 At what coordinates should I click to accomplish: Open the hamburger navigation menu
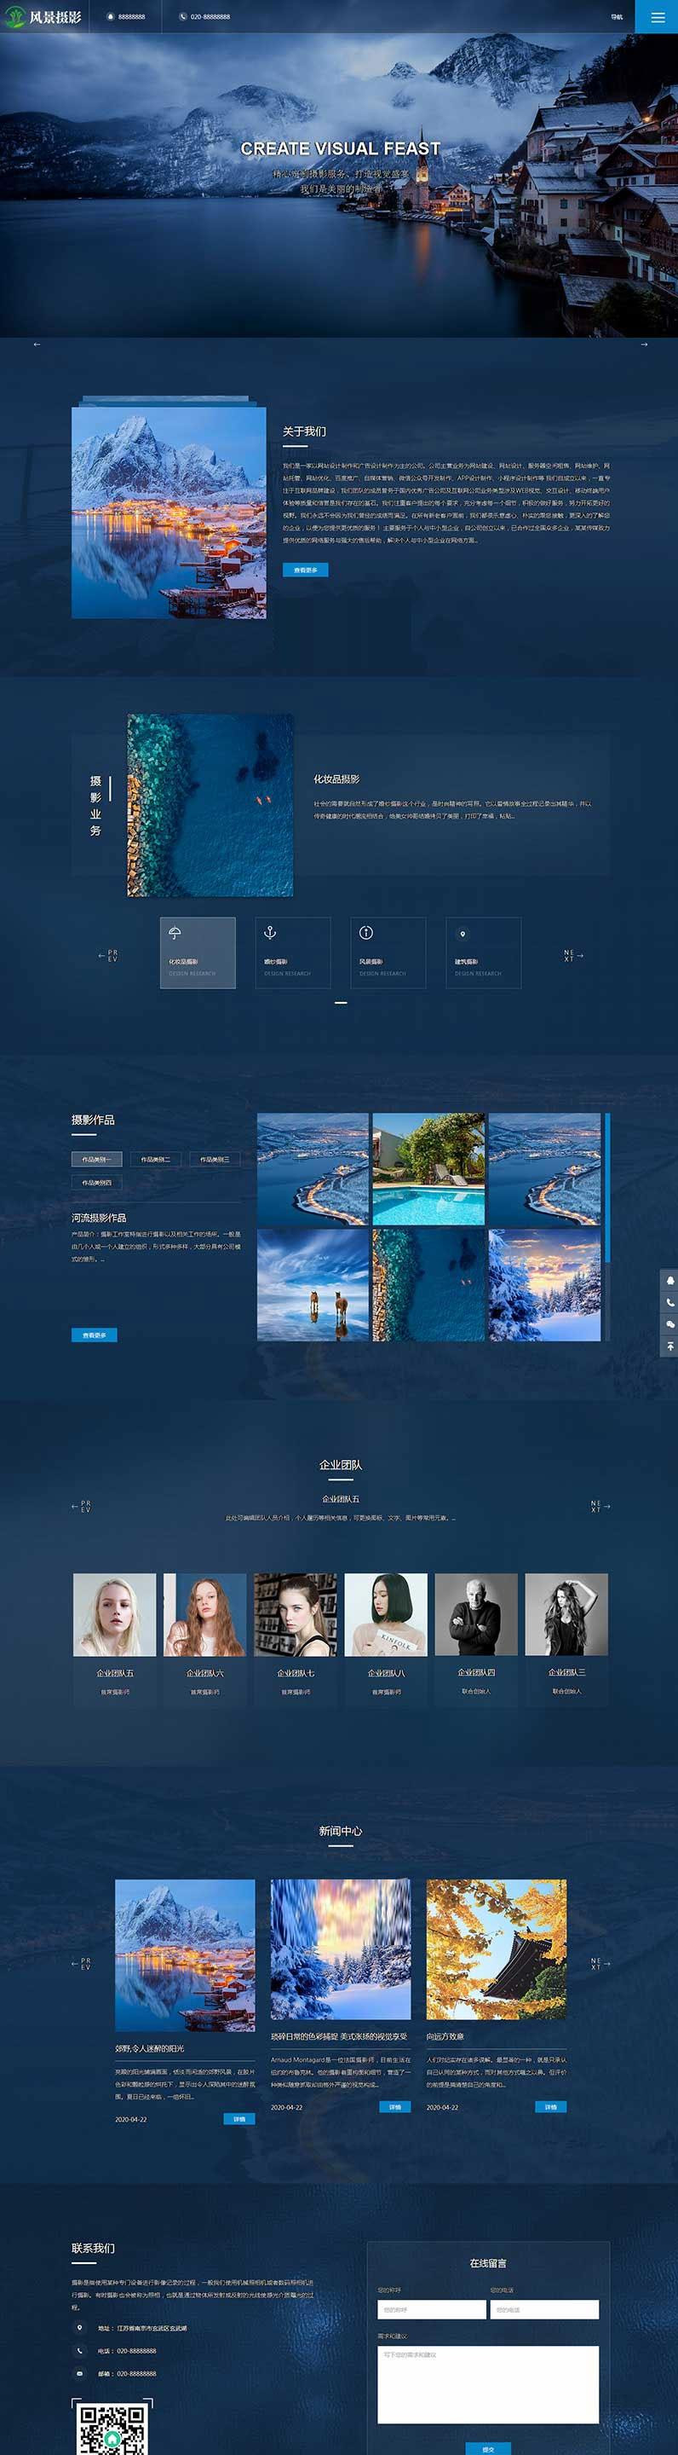tap(657, 17)
